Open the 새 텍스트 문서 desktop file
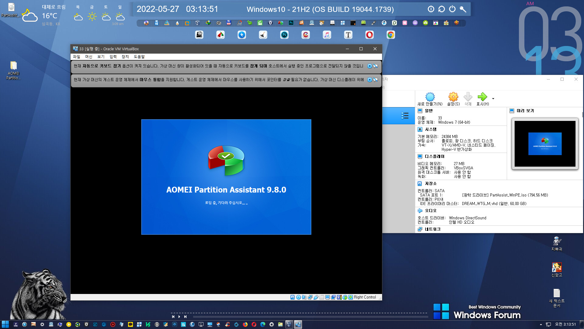This screenshot has width=584, height=329. click(557, 298)
